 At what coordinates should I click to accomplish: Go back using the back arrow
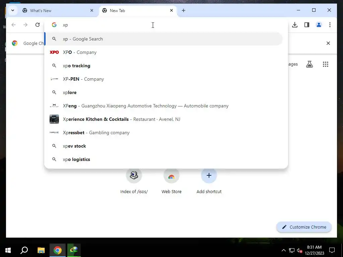[13, 25]
